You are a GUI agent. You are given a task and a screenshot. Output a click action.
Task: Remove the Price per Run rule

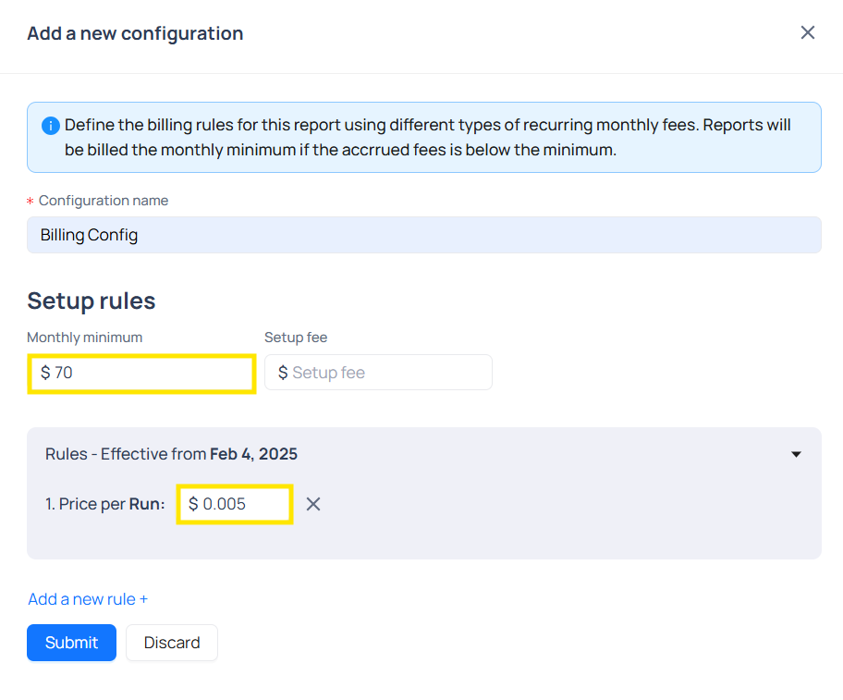pos(313,504)
